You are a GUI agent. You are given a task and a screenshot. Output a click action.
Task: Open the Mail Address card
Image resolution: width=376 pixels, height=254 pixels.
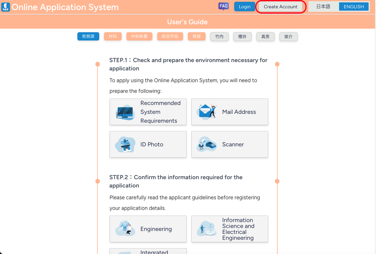coord(230,112)
